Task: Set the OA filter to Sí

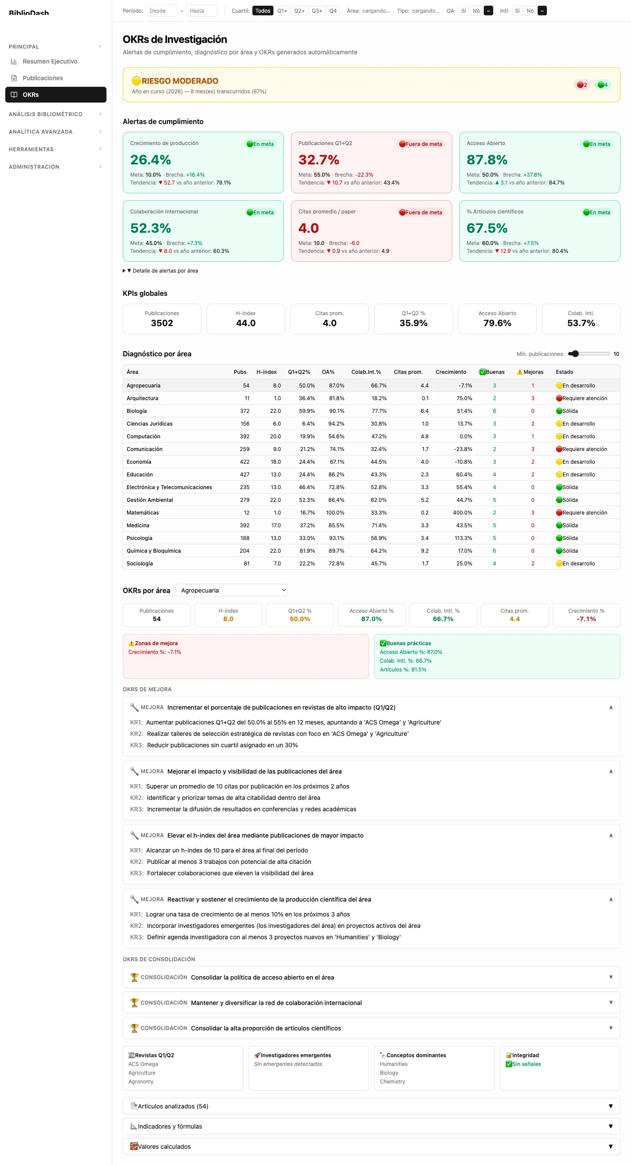Action: pos(463,11)
